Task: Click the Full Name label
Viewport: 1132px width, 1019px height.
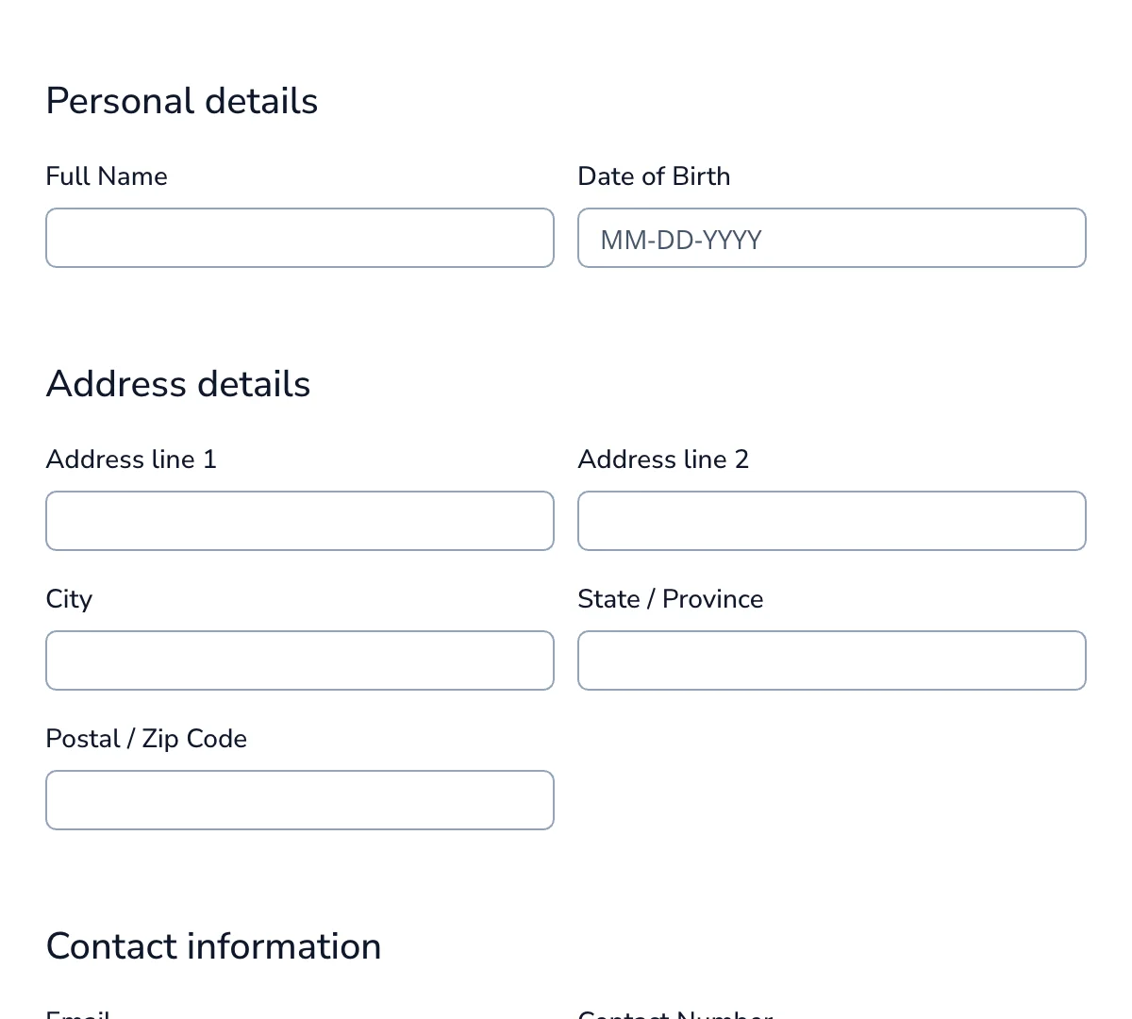Action: tap(107, 176)
